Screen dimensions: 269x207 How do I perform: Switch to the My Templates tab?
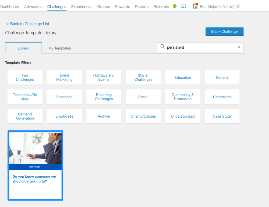[x=60, y=48]
